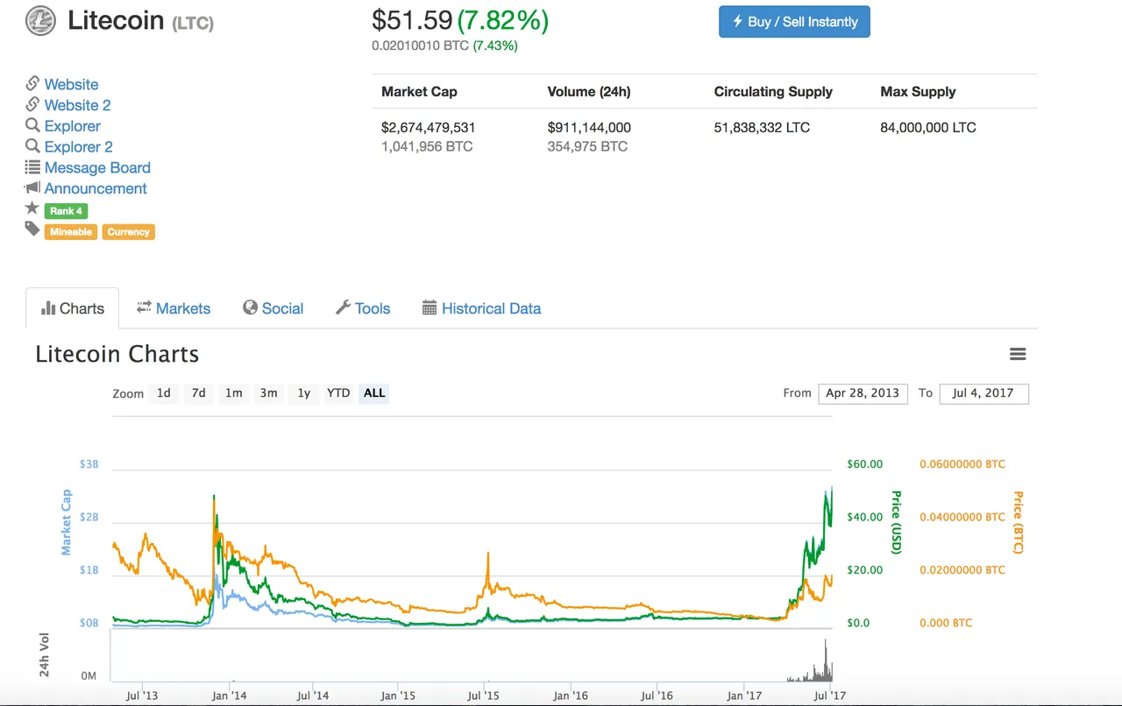The width and height of the screenshot is (1122, 706).
Task: Click the 354,975 BTC volume value
Action: pyautogui.click(x=587, y=147)
